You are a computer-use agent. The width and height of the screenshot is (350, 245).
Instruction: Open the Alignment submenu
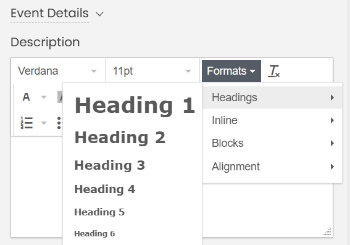272,167
